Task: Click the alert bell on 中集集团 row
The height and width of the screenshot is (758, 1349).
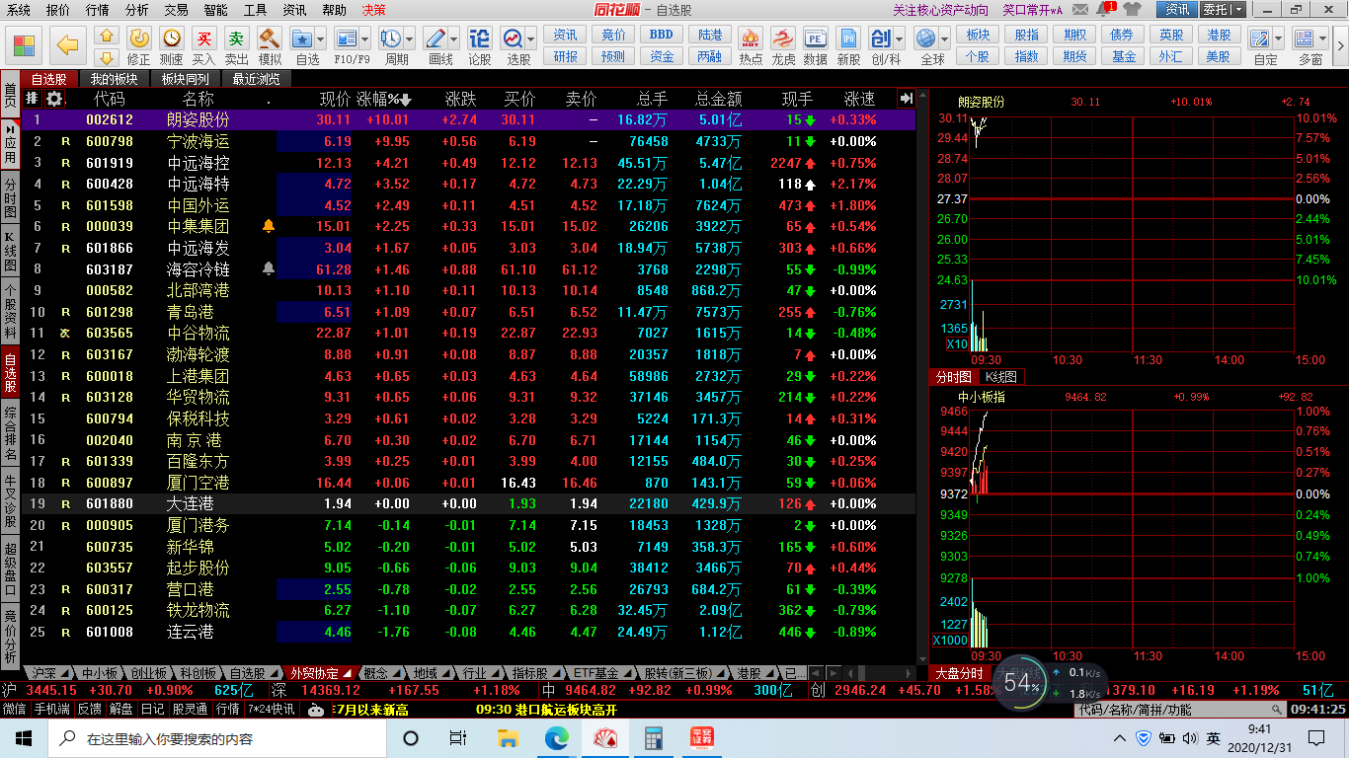Action: pos(269,226)
